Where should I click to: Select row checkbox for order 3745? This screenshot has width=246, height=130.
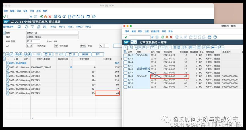click(125, 66)
